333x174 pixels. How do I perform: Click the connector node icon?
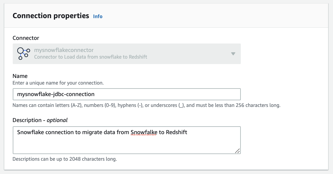(24, 53)
